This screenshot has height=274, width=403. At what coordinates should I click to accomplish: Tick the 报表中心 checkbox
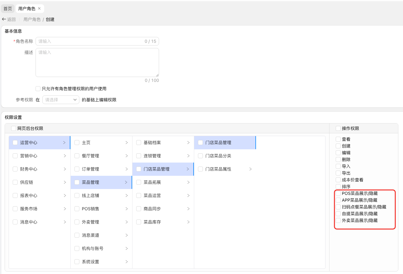(x=15, y=195)
